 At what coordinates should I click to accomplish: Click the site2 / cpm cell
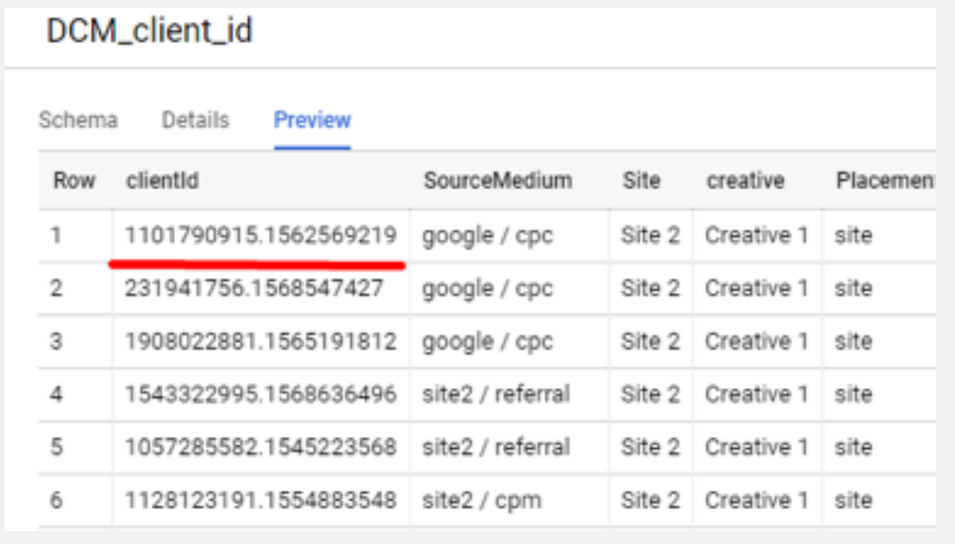pyautogui.click(x=481, y=500)
